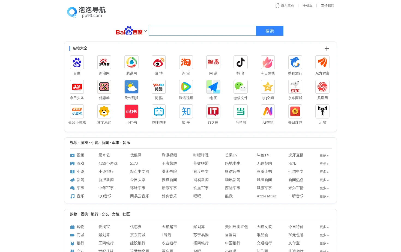Image resolution: width=401 pixels, height=252 pixels.
Task: Open the NetEase 網易 icon
Action: 213,62
